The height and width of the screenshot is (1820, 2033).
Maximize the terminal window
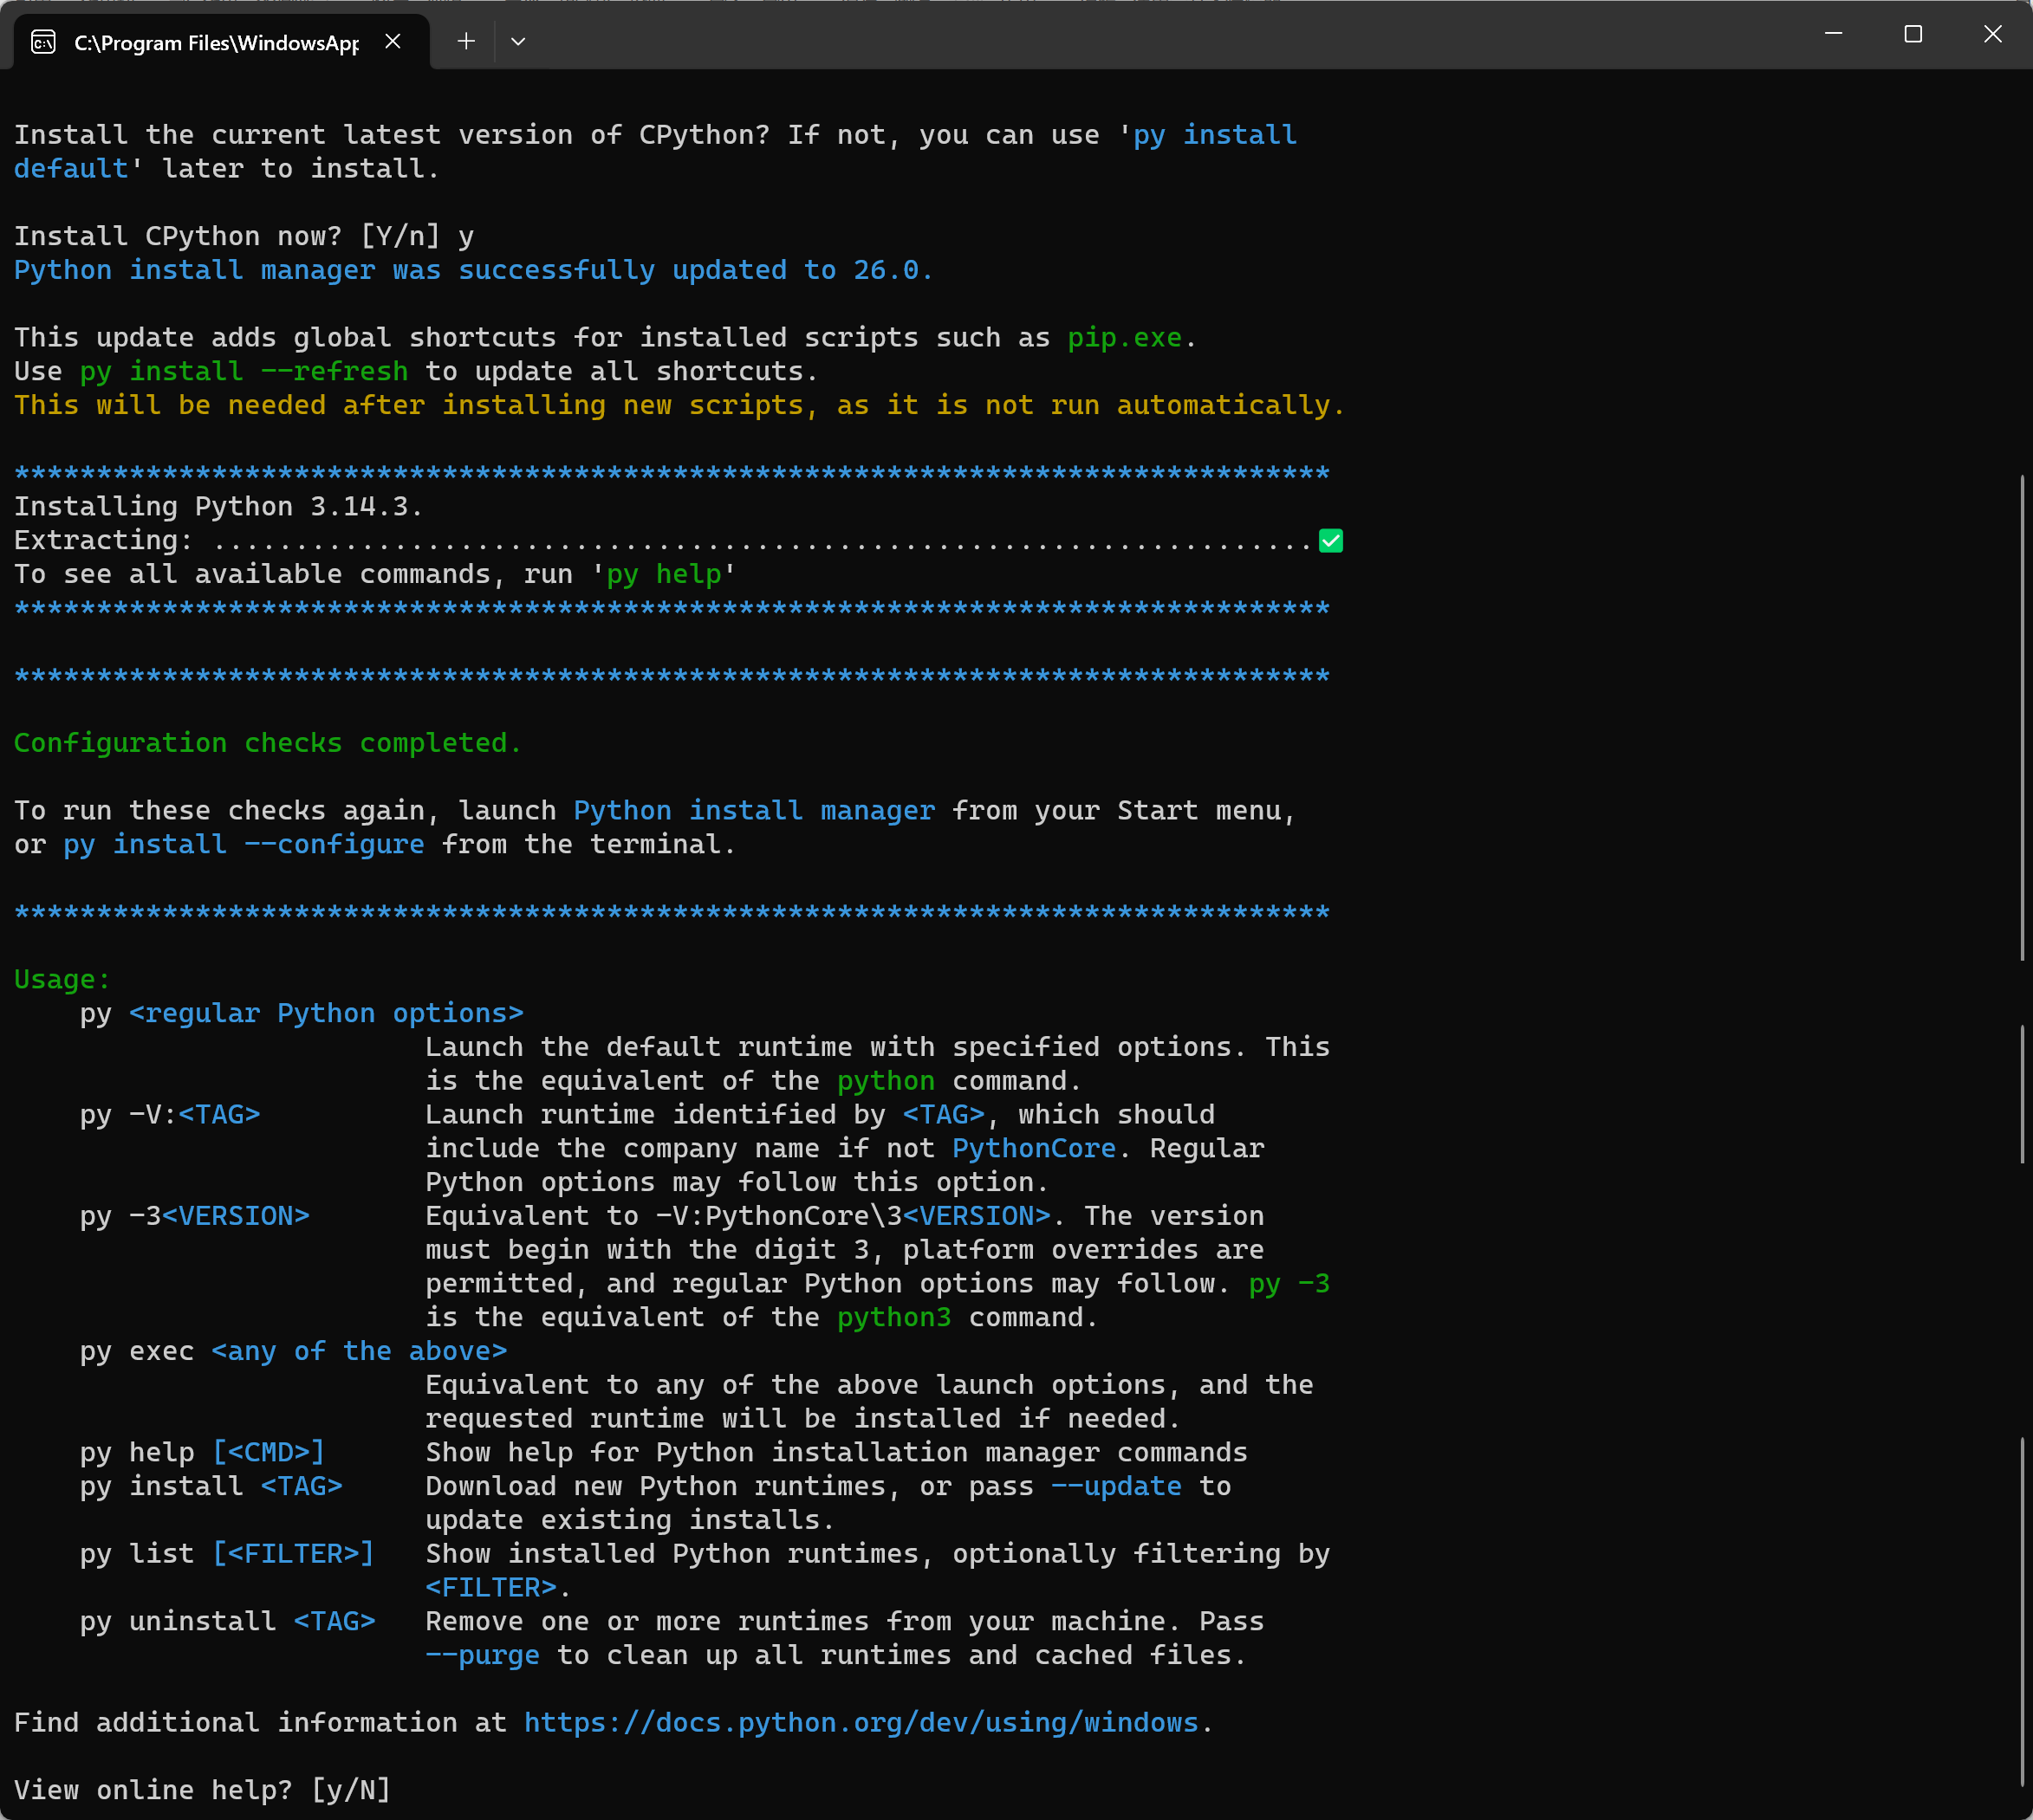point(1913,34)
